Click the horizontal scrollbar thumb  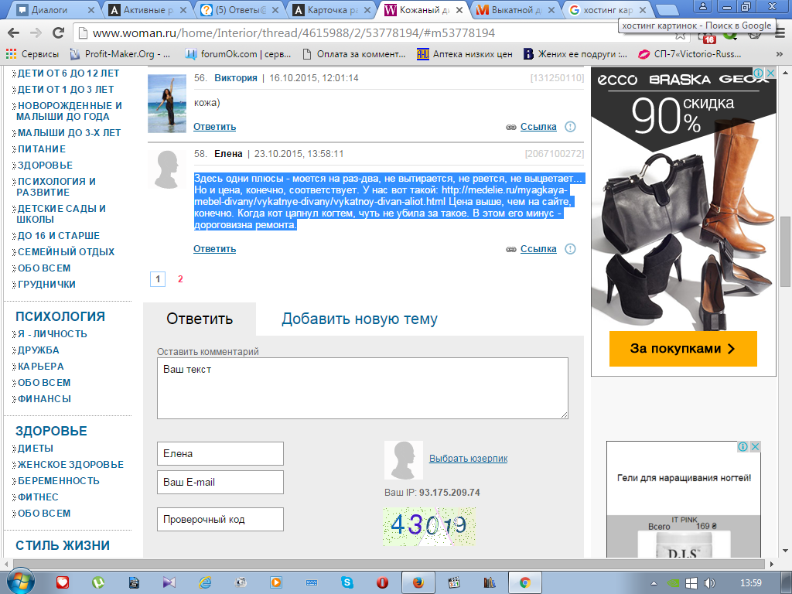pos(388,564)
